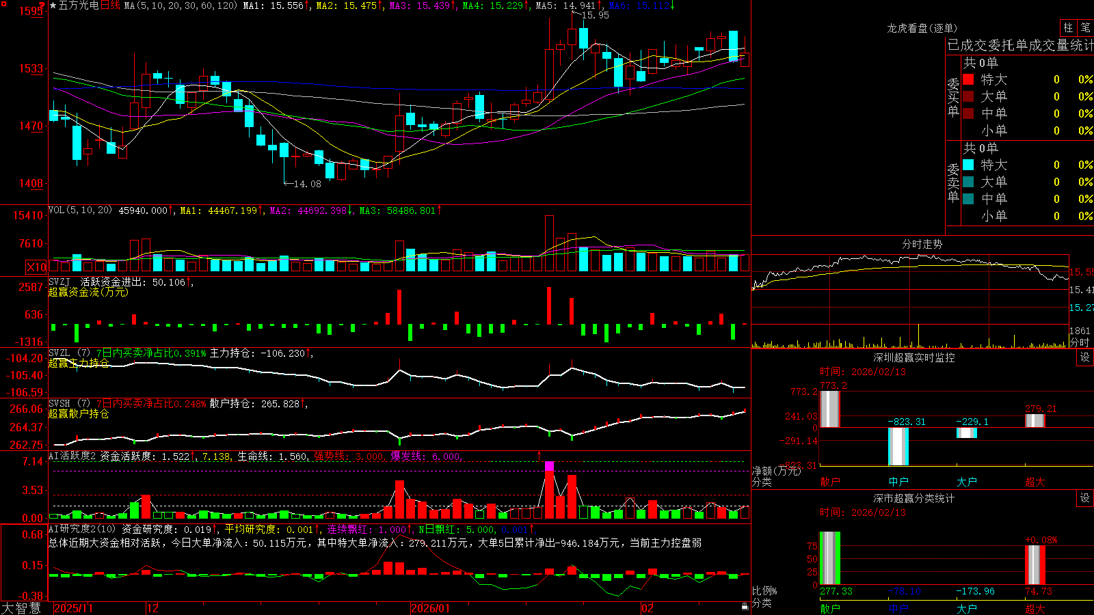
Task: Click the MA(5,10,20,30,60,120) indicator parameters
Action: [181, 5]
